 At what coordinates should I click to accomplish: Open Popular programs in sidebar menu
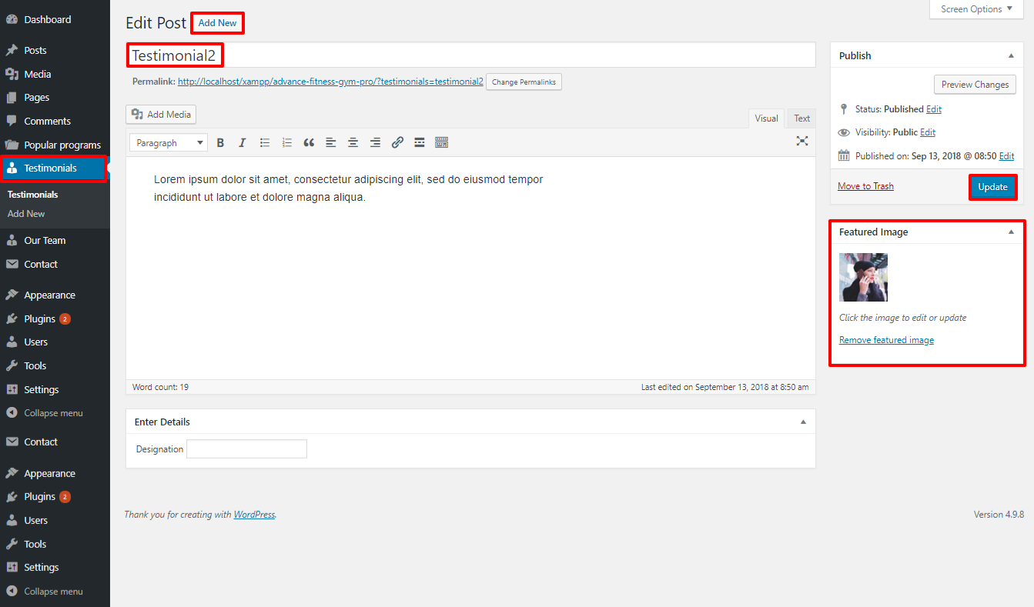pos(62,145)
